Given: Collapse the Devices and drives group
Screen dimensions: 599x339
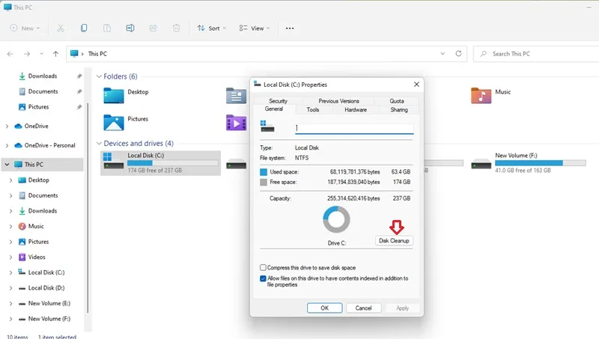Looking at the screenshot, I should click(99, 143).
